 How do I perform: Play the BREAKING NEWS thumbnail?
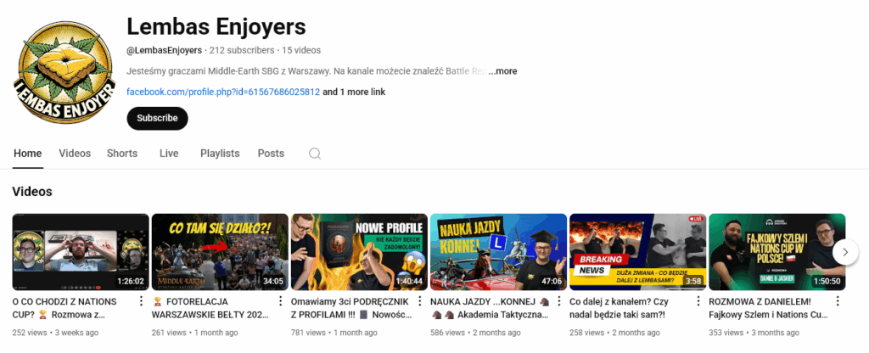click(638, 252)
